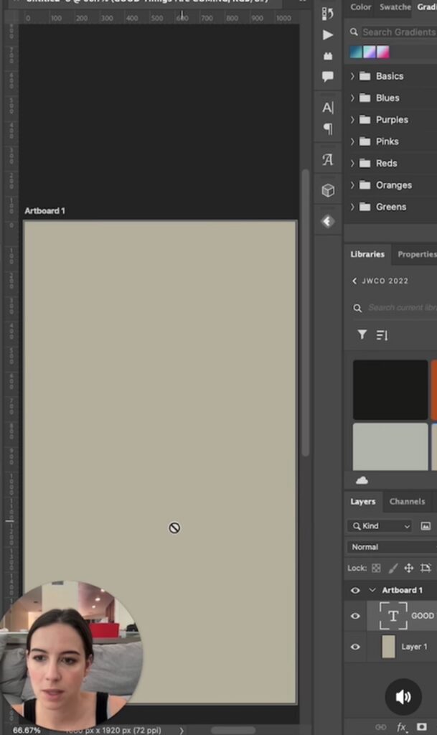Viewport: 437px width, 735px height.
Task: Expand the Purples gradient folder
Action: 353,120
